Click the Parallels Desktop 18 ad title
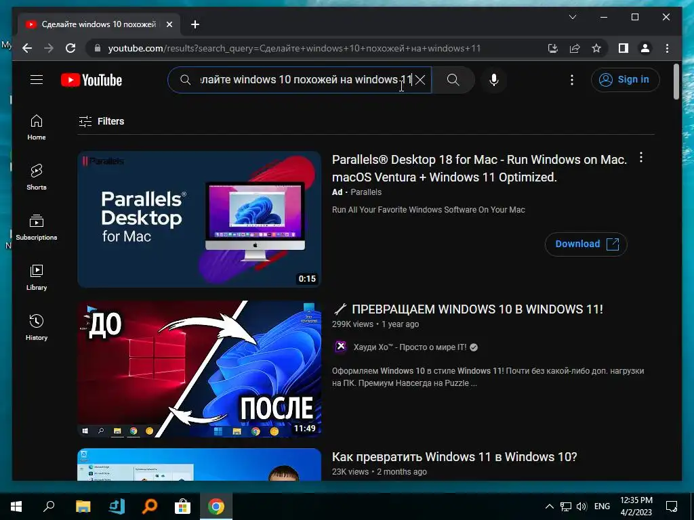 479,168
